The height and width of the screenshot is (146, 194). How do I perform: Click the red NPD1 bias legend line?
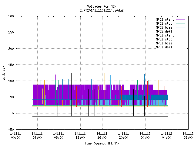pyautogui.click(x=181, y=43)
